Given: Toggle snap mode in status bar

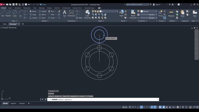Looking at the screenshot, I should 133,107.
